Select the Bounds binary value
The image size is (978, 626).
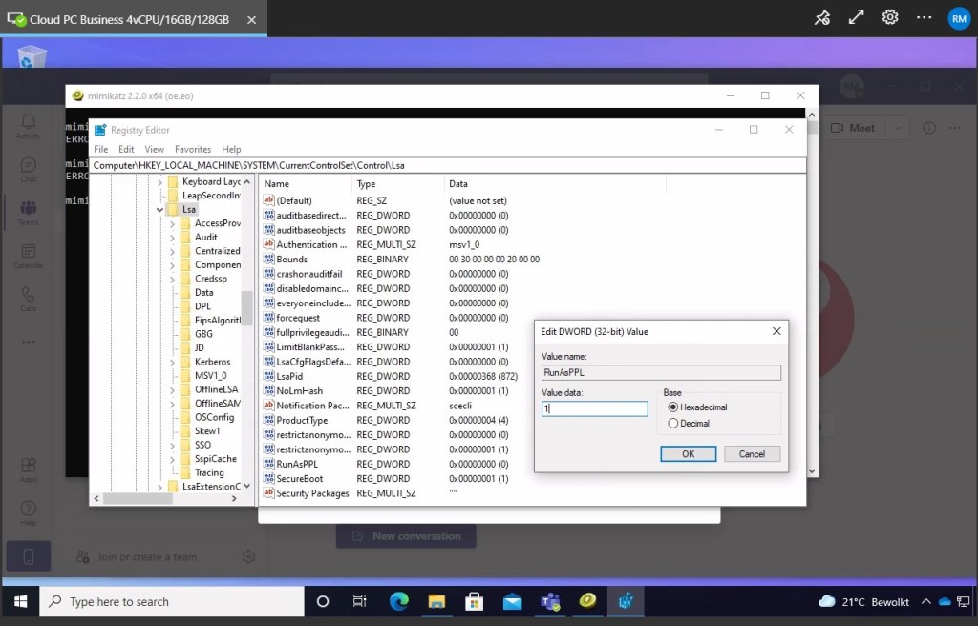coord(292,260)
